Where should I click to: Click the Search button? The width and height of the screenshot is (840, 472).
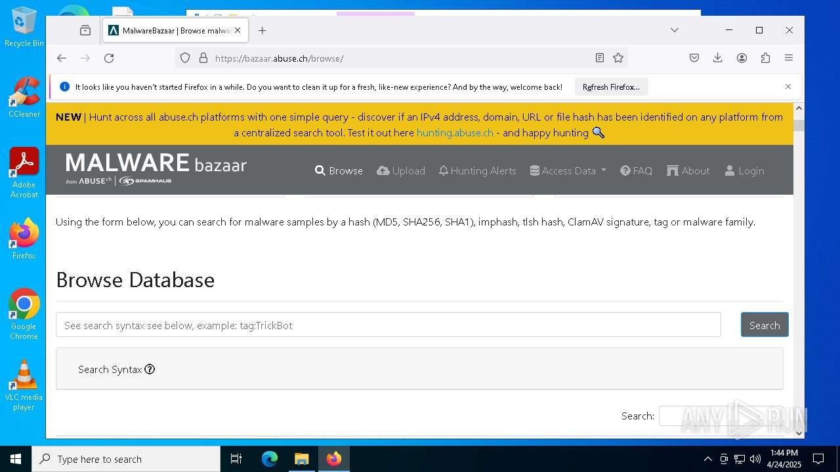(765, 325)
